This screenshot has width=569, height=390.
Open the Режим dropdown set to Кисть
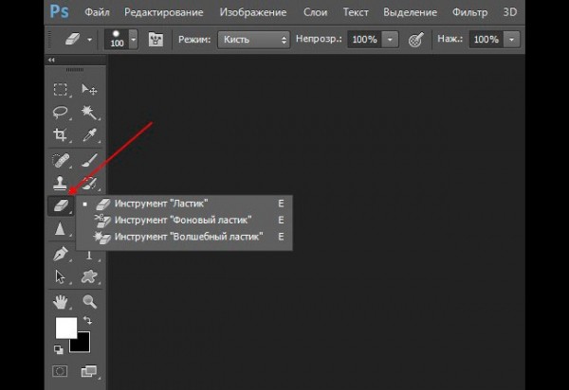(x=253, y=41)
